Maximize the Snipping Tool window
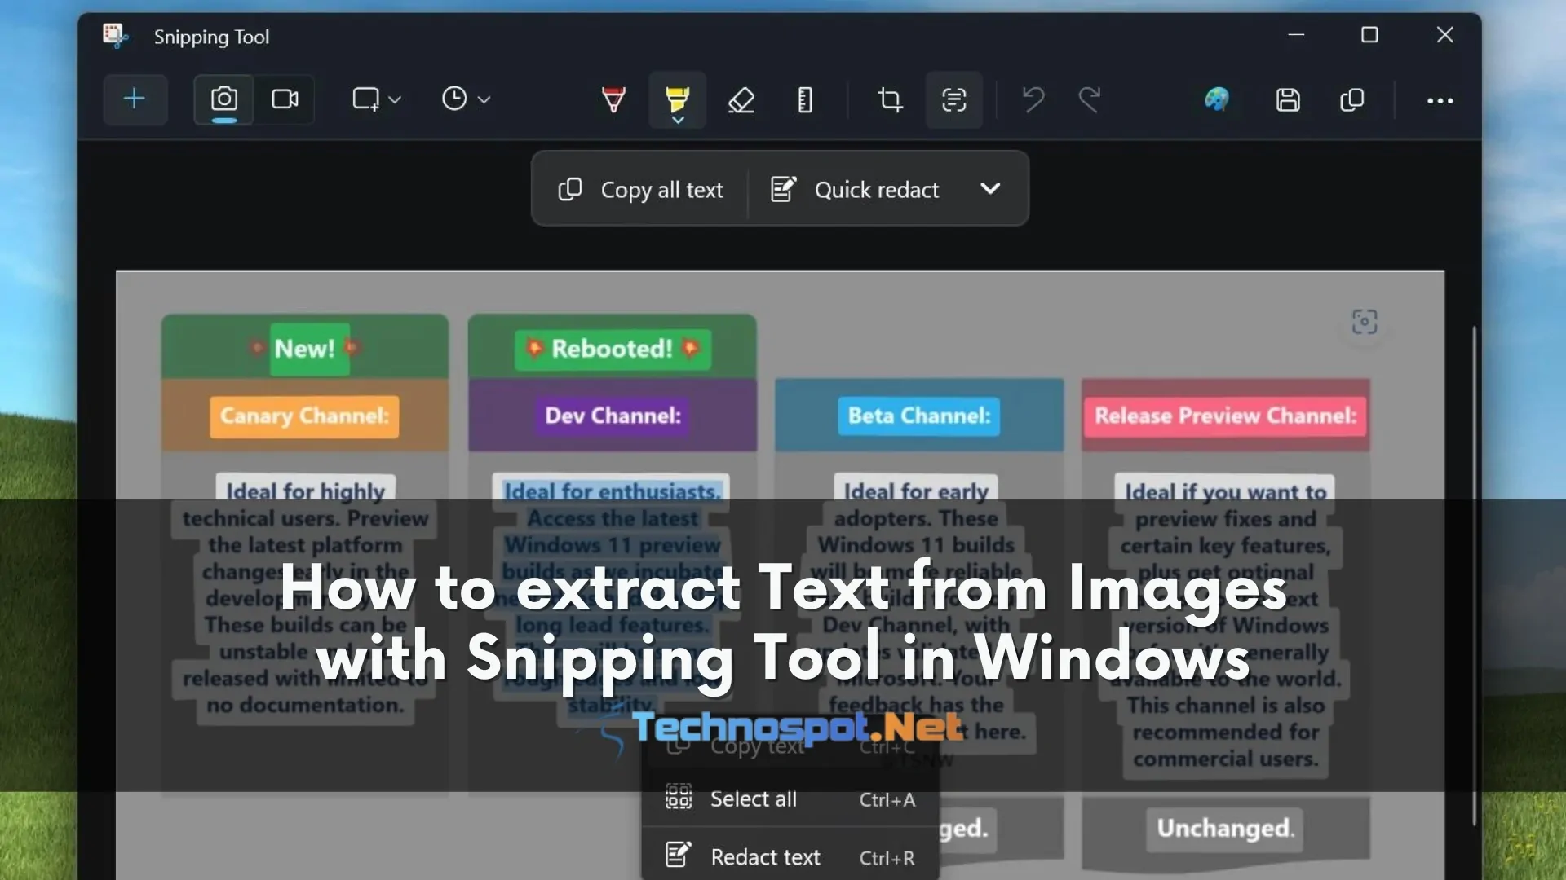 click(1369, 35)
